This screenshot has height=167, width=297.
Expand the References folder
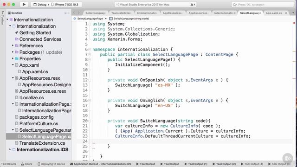pyautogui.click(x=13, y=45)
